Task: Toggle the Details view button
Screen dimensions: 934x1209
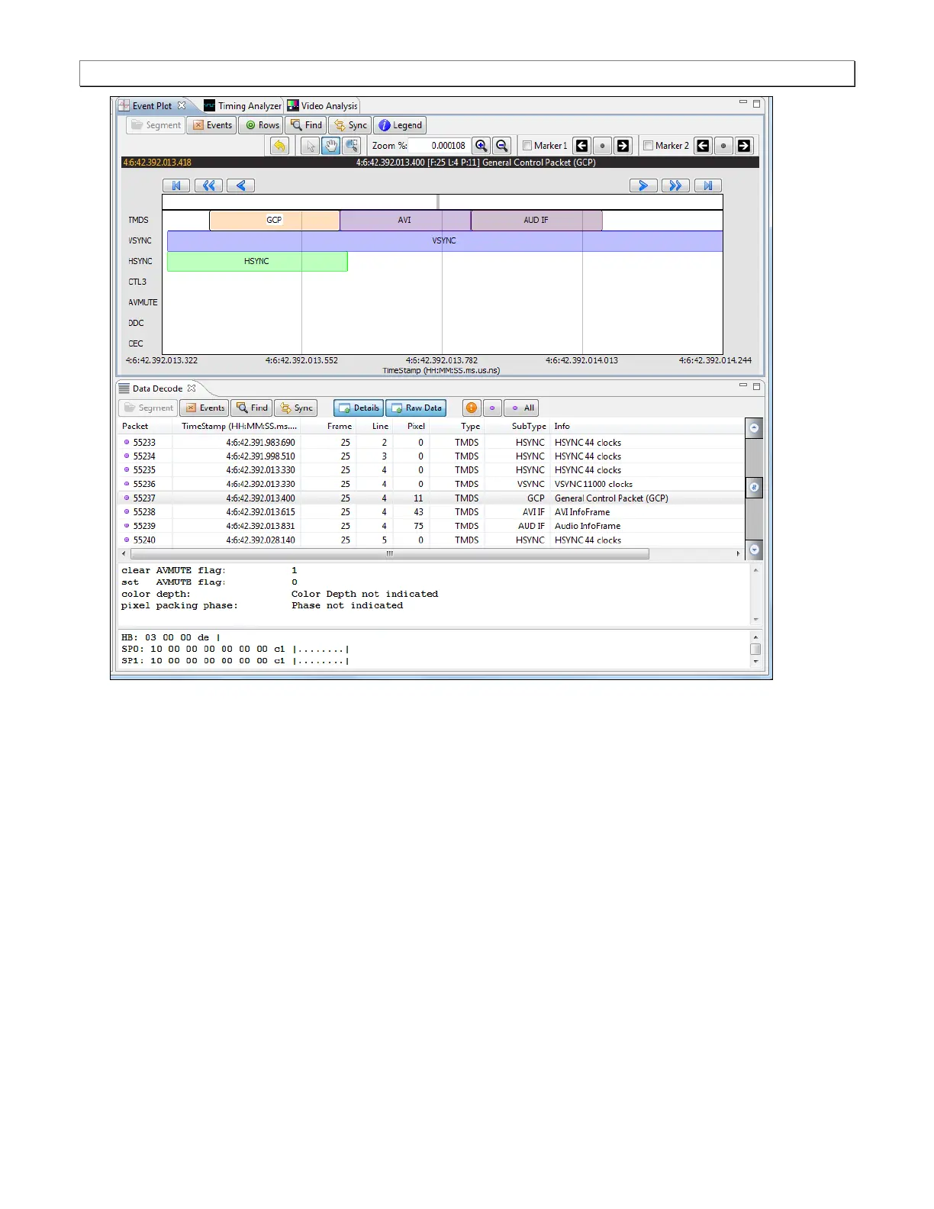Action: pyautogui.click(x=359, y=408)
